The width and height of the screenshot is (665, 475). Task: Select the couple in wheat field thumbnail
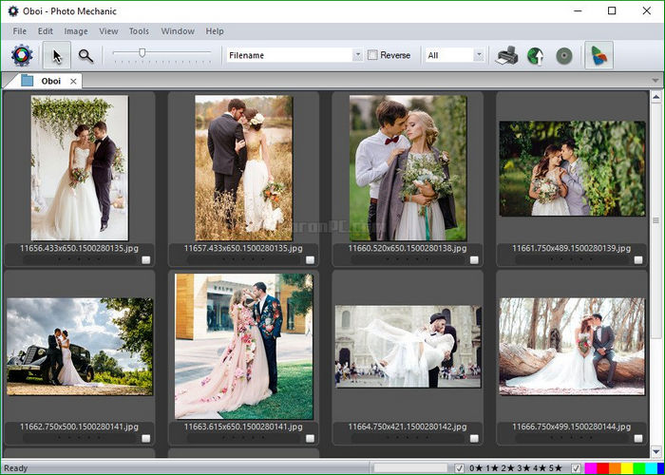click(244, 168)
